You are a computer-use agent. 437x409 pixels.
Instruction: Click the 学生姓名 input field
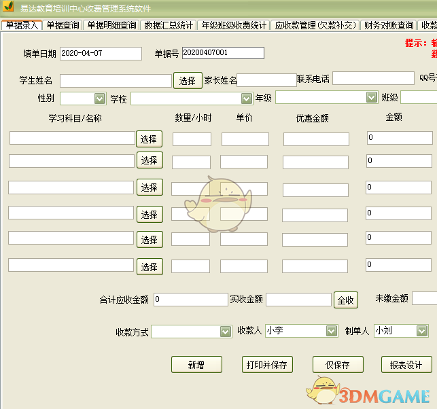(116, 81)
